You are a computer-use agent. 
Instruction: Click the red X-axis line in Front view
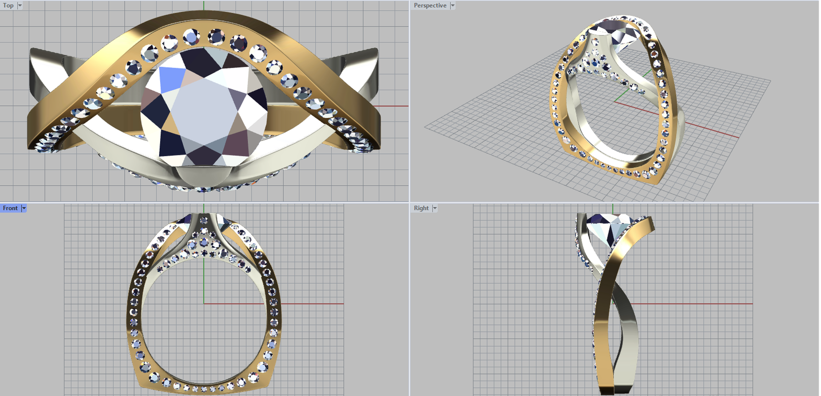pos(308,304)
